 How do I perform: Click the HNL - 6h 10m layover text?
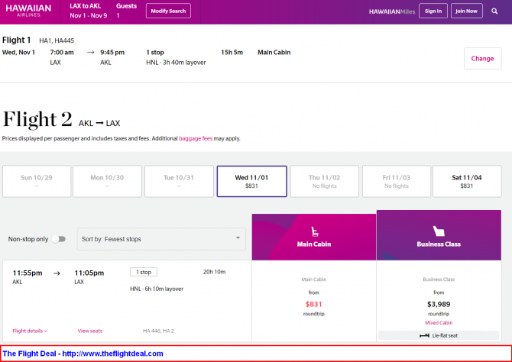tap(157, 289)
